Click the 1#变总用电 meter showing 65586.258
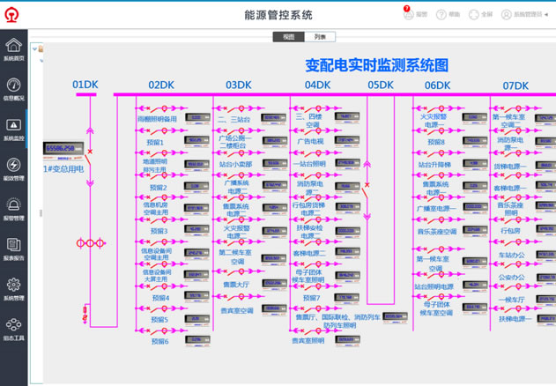 pyautogui.click(x=63, y=149)
